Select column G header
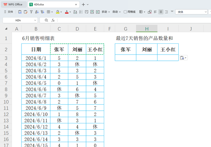The image size is (211, 147). [126, 29]
